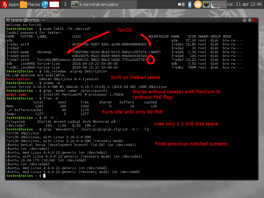The width and height of the screenshot is (264, 198).
Task: Minimize the tester@torios terminal window
Action: click(x=244, y=20)
